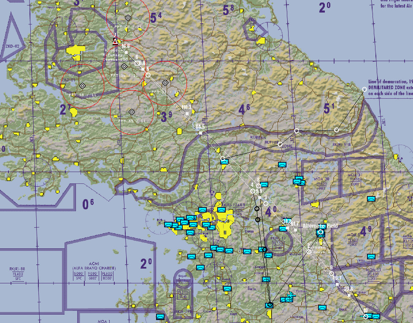Click the PPT 58 threat diamond marker

[82, 86]
